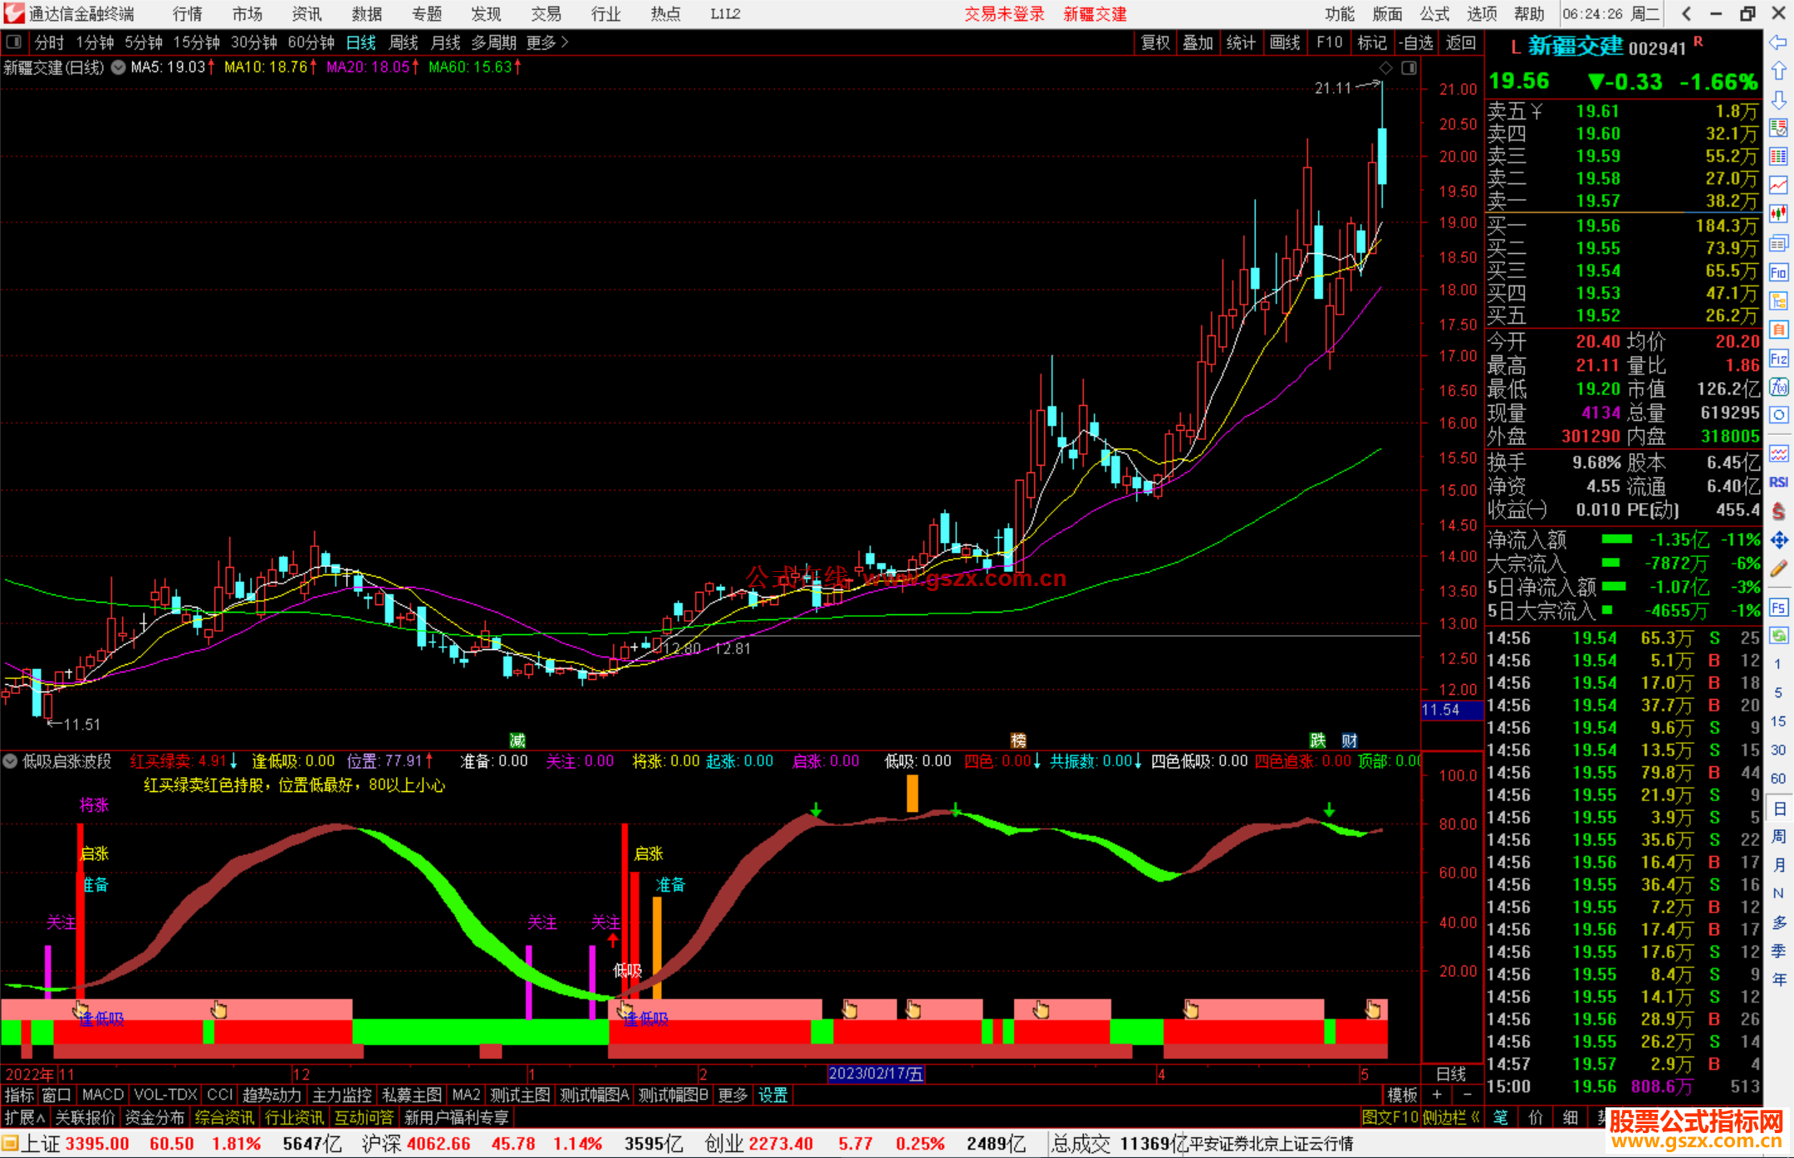Click the 统计 statistics button
The image size is (1794, 1158).
click(1241, 42)
